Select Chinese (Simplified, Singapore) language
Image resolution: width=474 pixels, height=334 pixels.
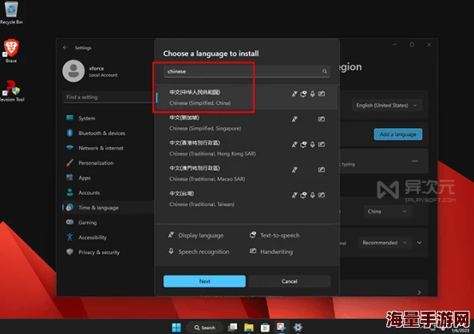[x=247, y=122]
